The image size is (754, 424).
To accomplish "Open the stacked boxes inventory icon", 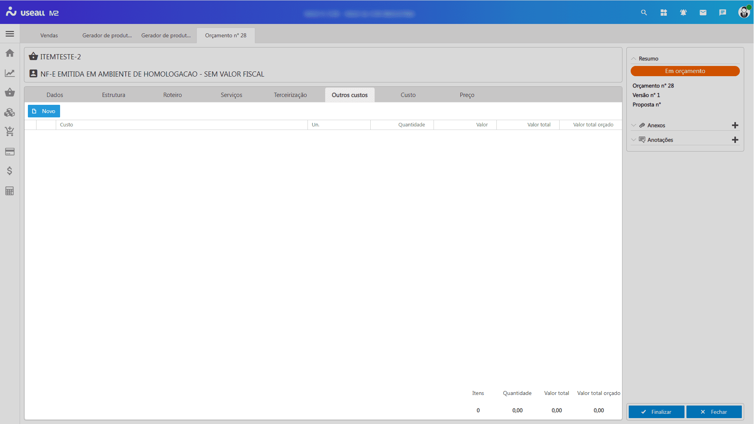I will pos(10,113).
